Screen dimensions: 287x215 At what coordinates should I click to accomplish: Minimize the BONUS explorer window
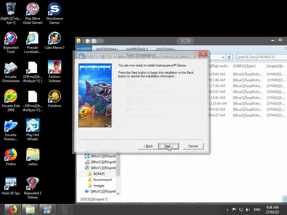[x=272, y=40]
